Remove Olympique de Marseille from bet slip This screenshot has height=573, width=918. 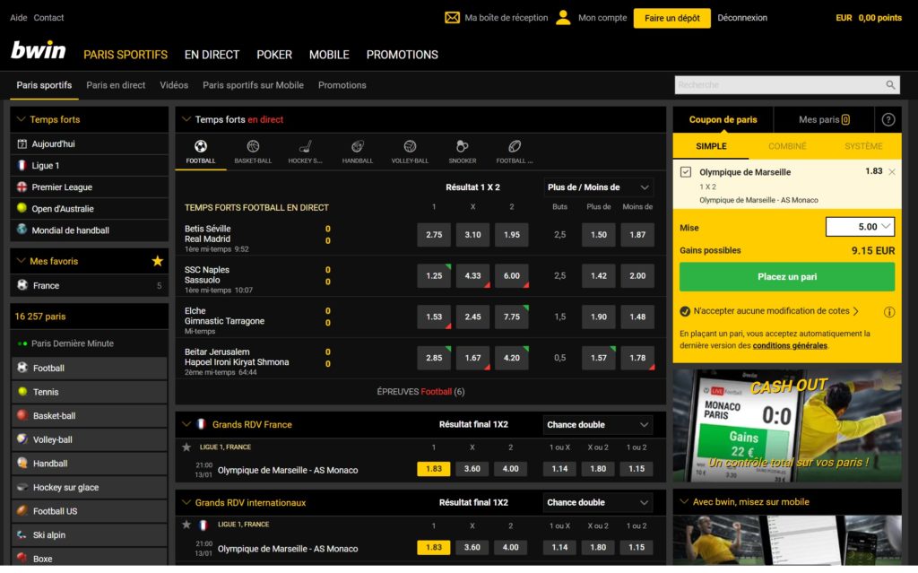tap(892, 171)
